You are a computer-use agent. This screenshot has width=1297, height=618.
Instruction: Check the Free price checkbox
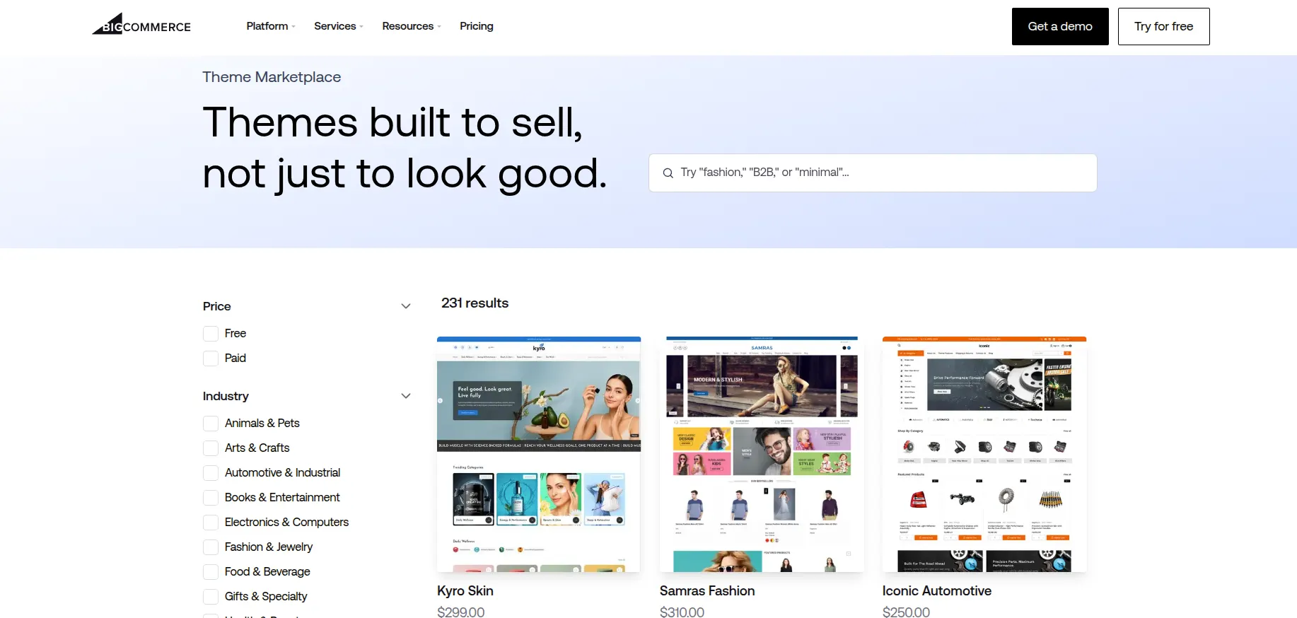click(x=211, y=334)
